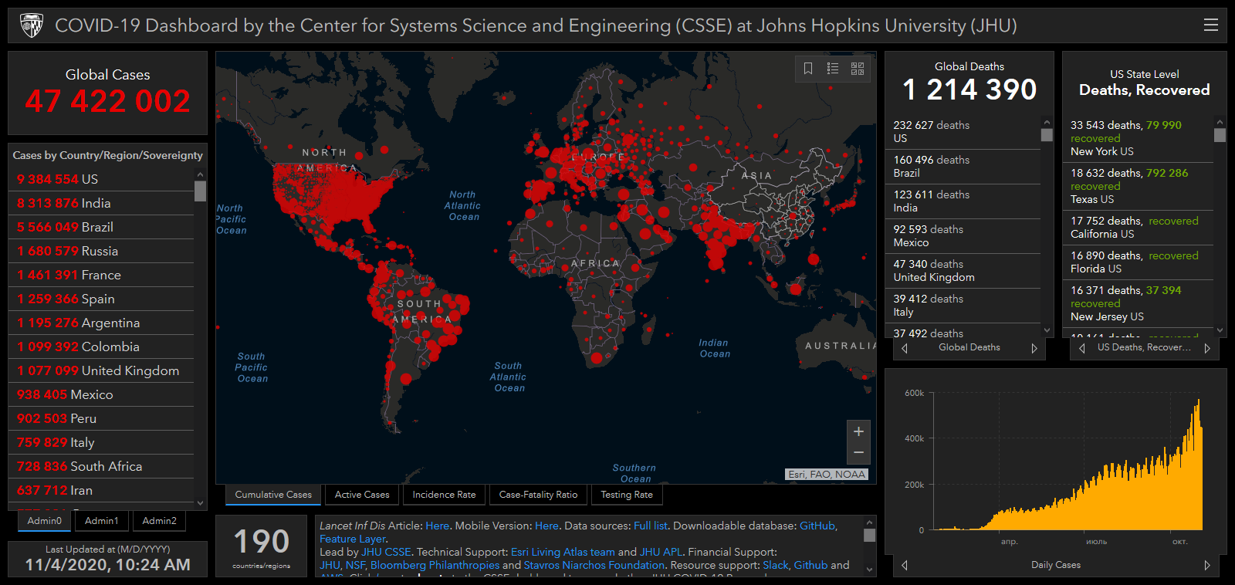Click the map bookmarks icon
The image size is (1235, 585).
[x=808, y=69]
